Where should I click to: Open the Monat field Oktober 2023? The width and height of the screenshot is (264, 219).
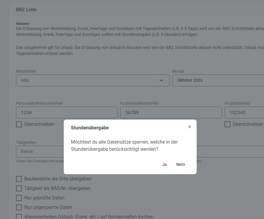click(x=218, y=80)
